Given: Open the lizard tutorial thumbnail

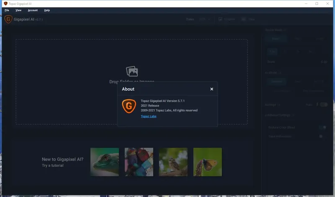Looking at the screenshot, I should coord(105,162).
